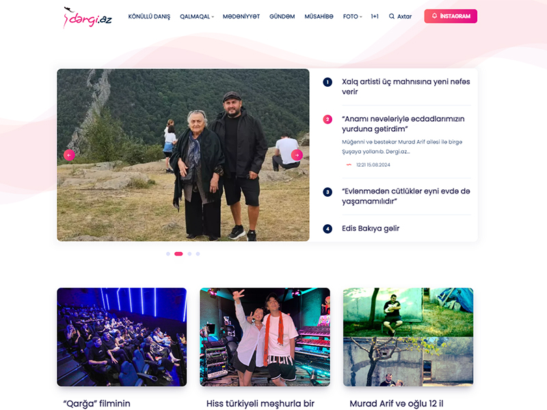Screen dimensions: 547x410
Task: Open the MÜSAHİBƏ menu section
Action: pyautogui.click(x=319, y=16)
